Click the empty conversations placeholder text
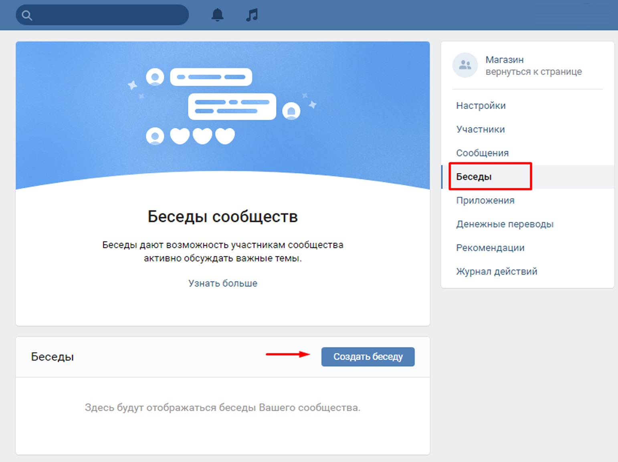Screen dimensions: 618x462 (x=222, y=408)
